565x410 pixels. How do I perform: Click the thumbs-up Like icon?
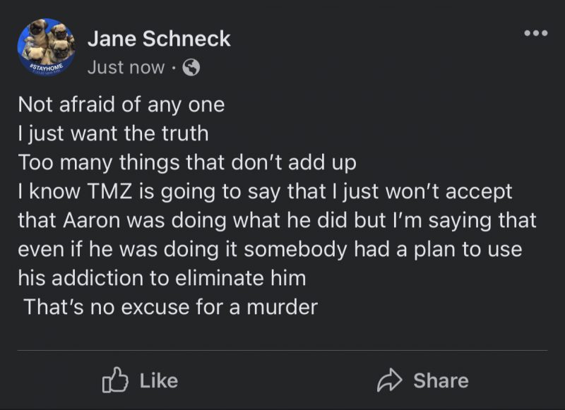pos(114,381)
